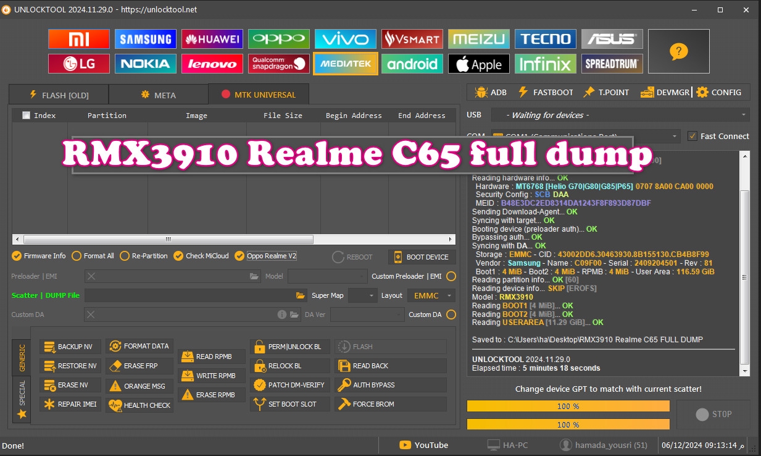The height and width of the screenshot is (456, 761).
Task: Expand the Layout EMMC dropdown
Action: pos(431,295)
